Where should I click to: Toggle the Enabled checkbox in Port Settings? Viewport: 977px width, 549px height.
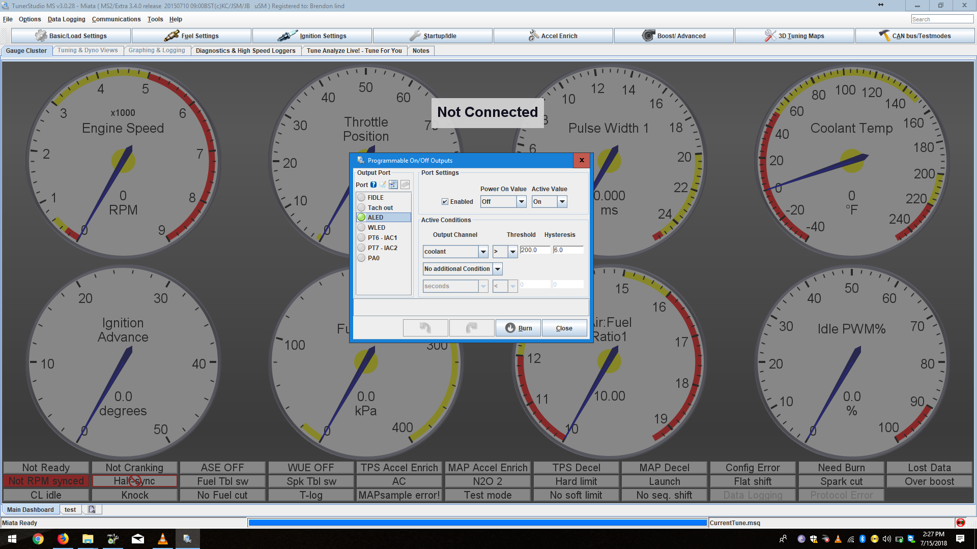tap(445, 202)
